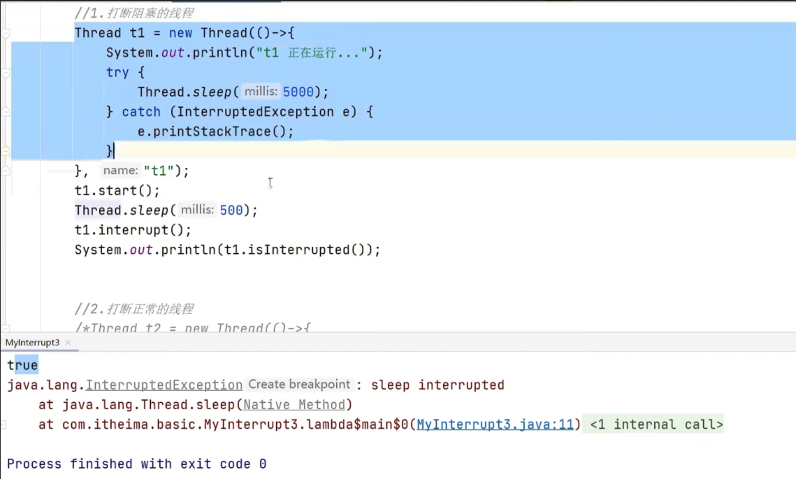
Task: Click the 'catch' keyword
Action: [141, 112]
